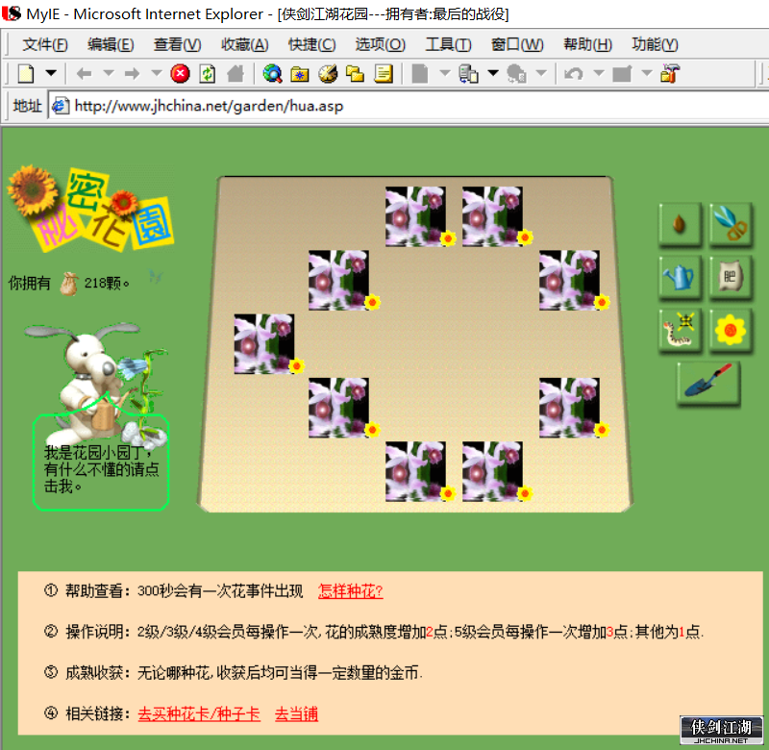Go forward using the right arrow button

(132, 74)
